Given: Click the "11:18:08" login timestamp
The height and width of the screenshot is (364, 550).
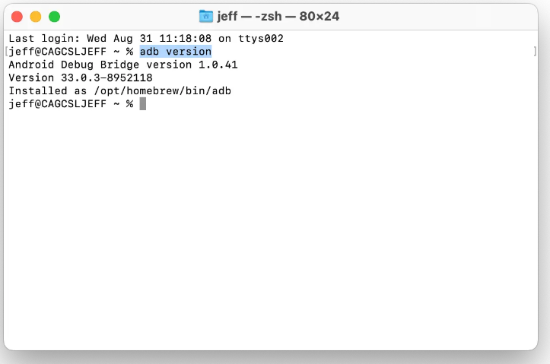Looking at the screenshot, I should pos(186,38).
